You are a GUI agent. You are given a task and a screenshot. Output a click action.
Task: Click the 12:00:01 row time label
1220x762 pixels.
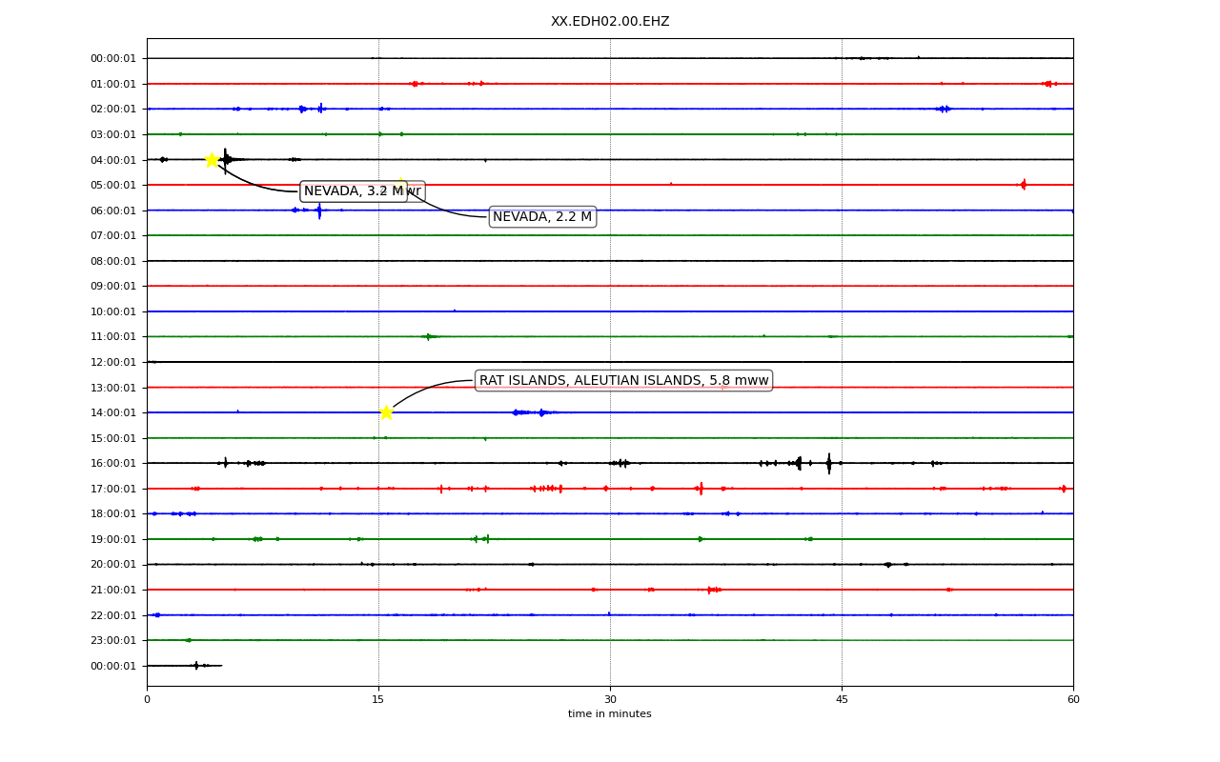pyautogui.click(x=113, y=362)
